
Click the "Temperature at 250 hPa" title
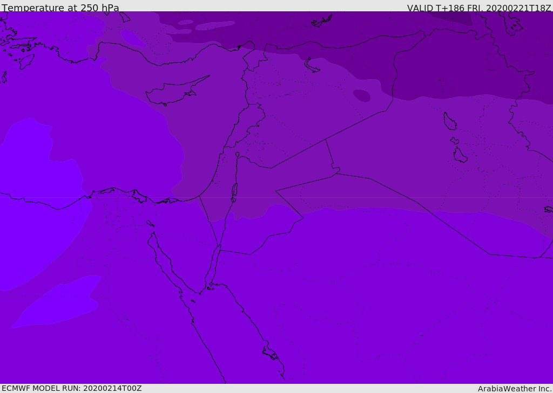coord(60,8)
